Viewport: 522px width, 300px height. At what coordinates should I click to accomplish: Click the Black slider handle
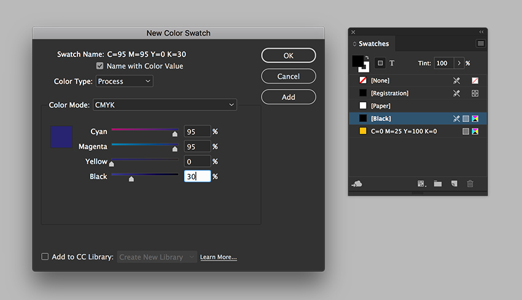click(131, 179)
